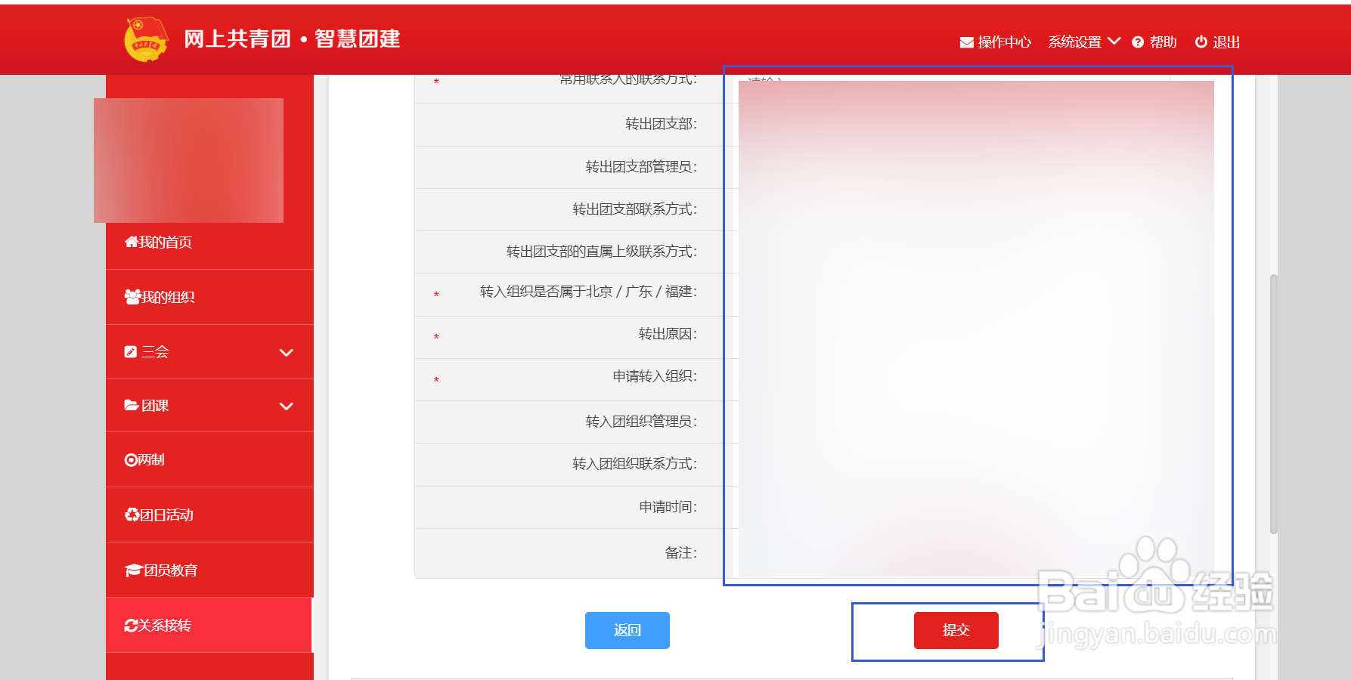Image resolution: width=1351 pixels, height=680 pixels.
Task: Click the Communist Youth League emblem logo
Action: (x=146, y=39)
